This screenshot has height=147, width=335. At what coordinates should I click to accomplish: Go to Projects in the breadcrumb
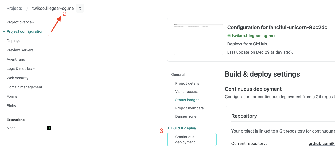click(x=14, y=8)
